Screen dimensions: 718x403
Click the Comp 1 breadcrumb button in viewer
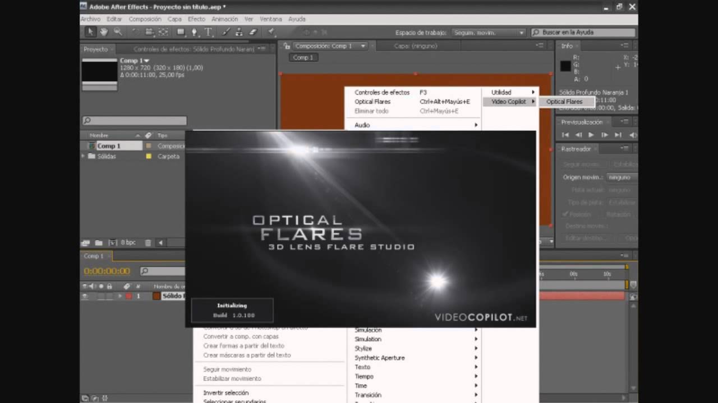point(303,58)
